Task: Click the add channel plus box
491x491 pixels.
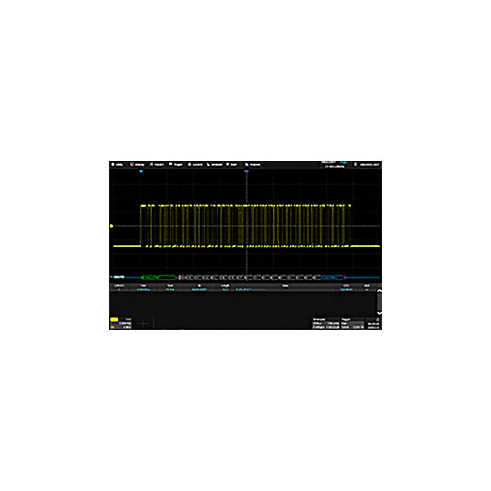Action: pos(143,324)
